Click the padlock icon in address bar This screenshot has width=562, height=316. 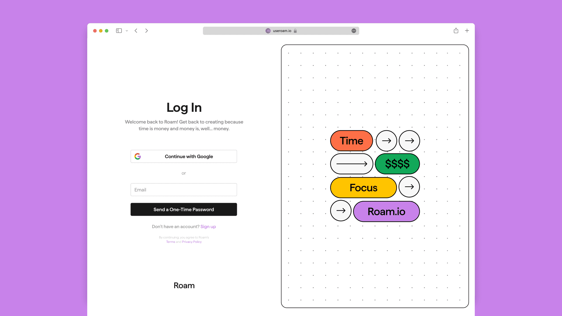[295, 31]
